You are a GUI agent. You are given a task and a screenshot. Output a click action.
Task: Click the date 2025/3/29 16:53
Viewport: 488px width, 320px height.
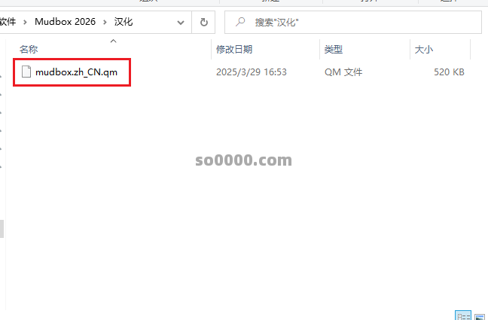[x=252, y=72]
